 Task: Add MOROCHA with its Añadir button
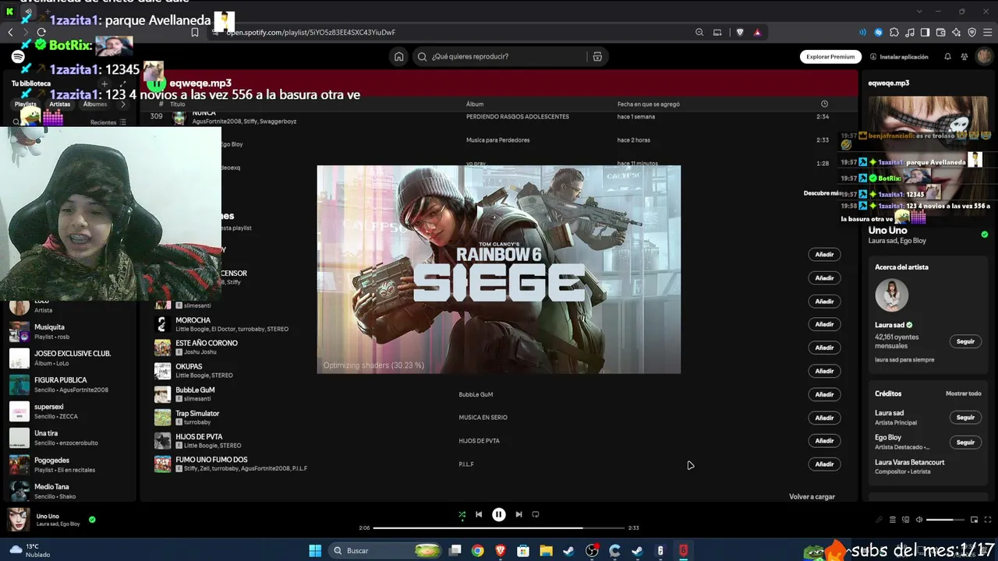click(x=824, y=324)
